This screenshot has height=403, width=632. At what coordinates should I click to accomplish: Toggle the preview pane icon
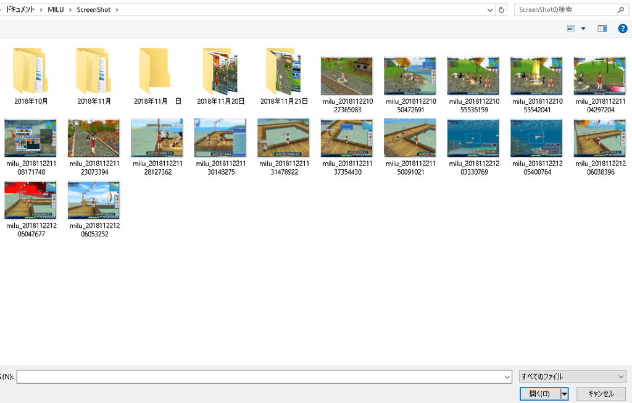(x=602, y=28)
